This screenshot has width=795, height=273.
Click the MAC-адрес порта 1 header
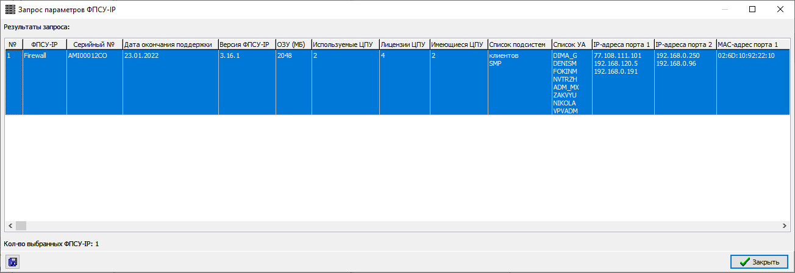pyautogui.click(x=748, y=44)
